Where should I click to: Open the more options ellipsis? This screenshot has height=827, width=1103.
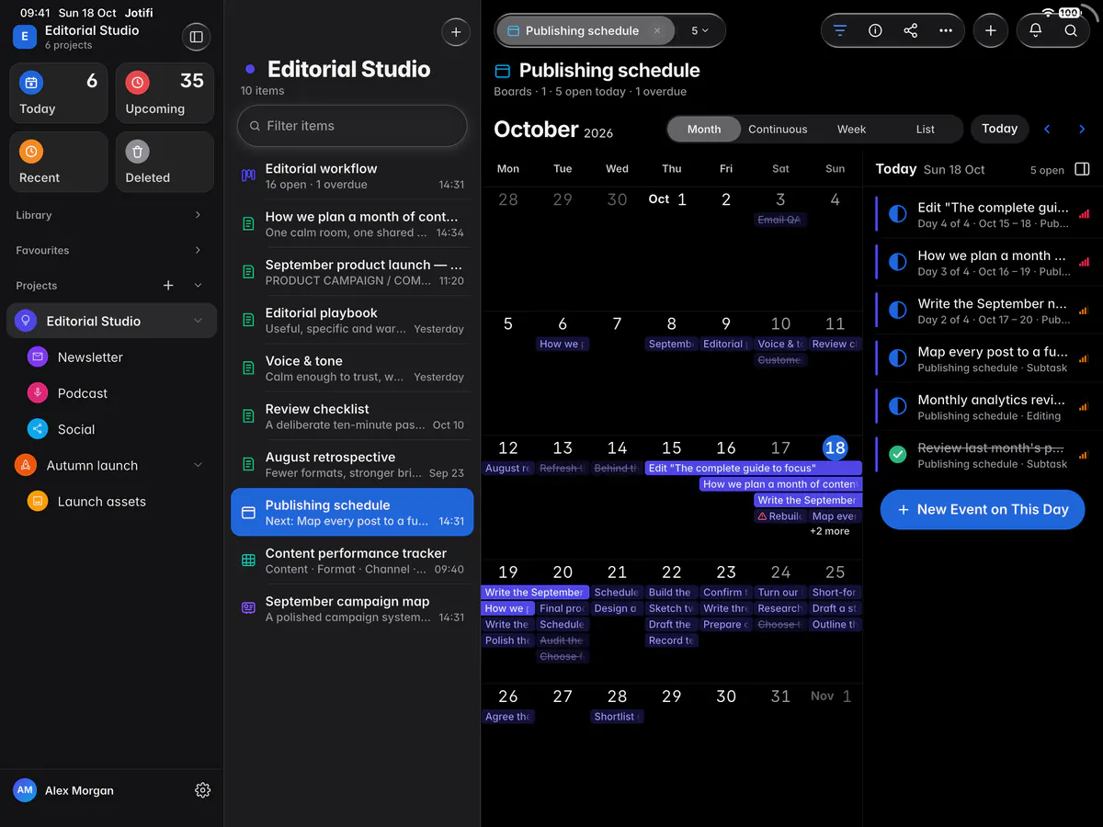[x=946, y=30]
